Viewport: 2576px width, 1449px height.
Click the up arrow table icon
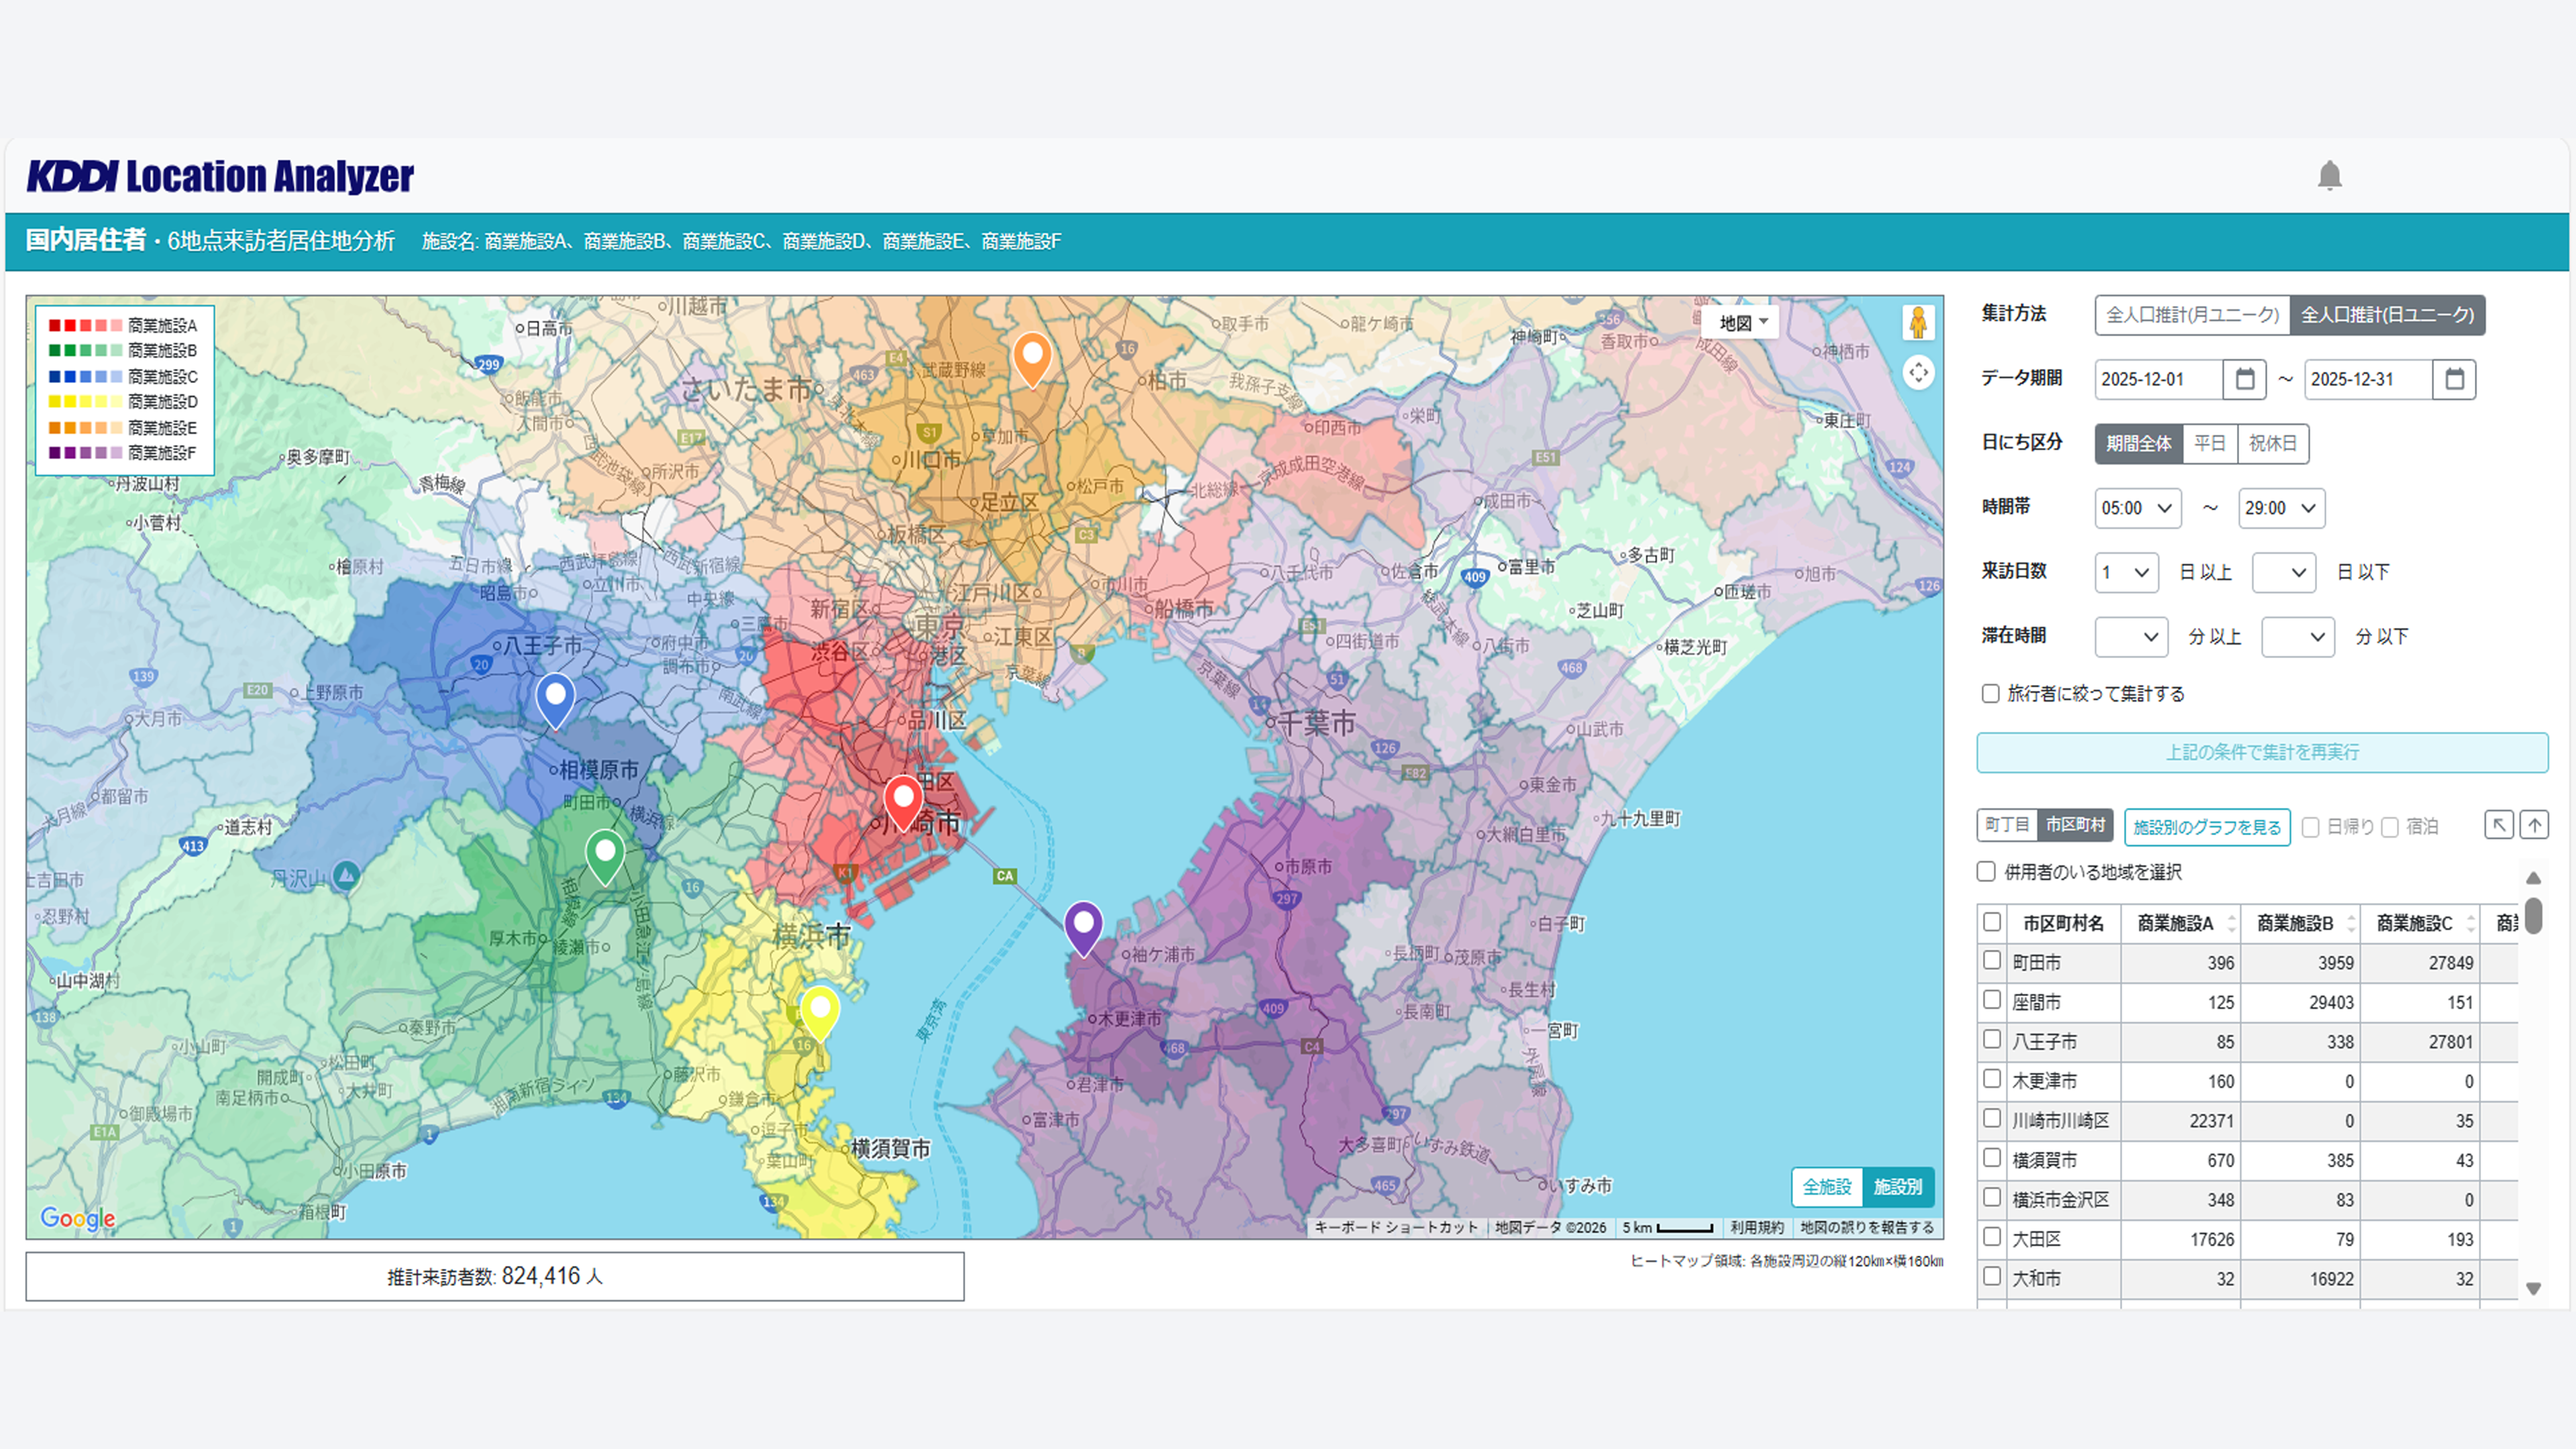coord(2534,825)
